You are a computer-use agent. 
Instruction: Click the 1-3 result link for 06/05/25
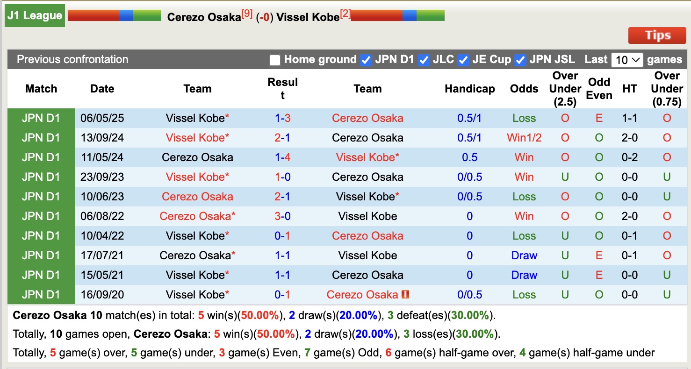(x=282, y=118)
